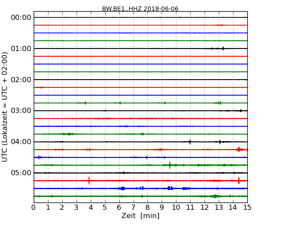
Task: Select the x-axis tick label 15
Action: coord(247,208)
